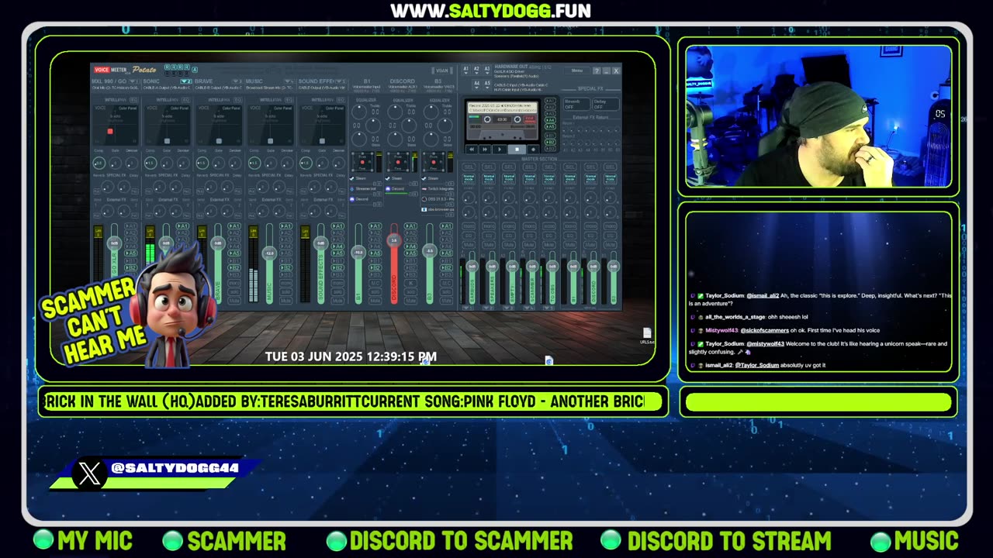The width and height of the screenshot is (993, 558).
Task: Click the gray pan square in MUSIC Intellipan
Action: [270, 141]
